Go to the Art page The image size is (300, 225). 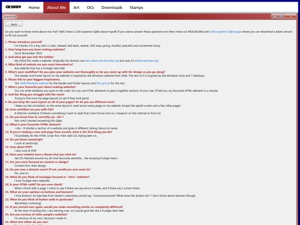(76, 7)
